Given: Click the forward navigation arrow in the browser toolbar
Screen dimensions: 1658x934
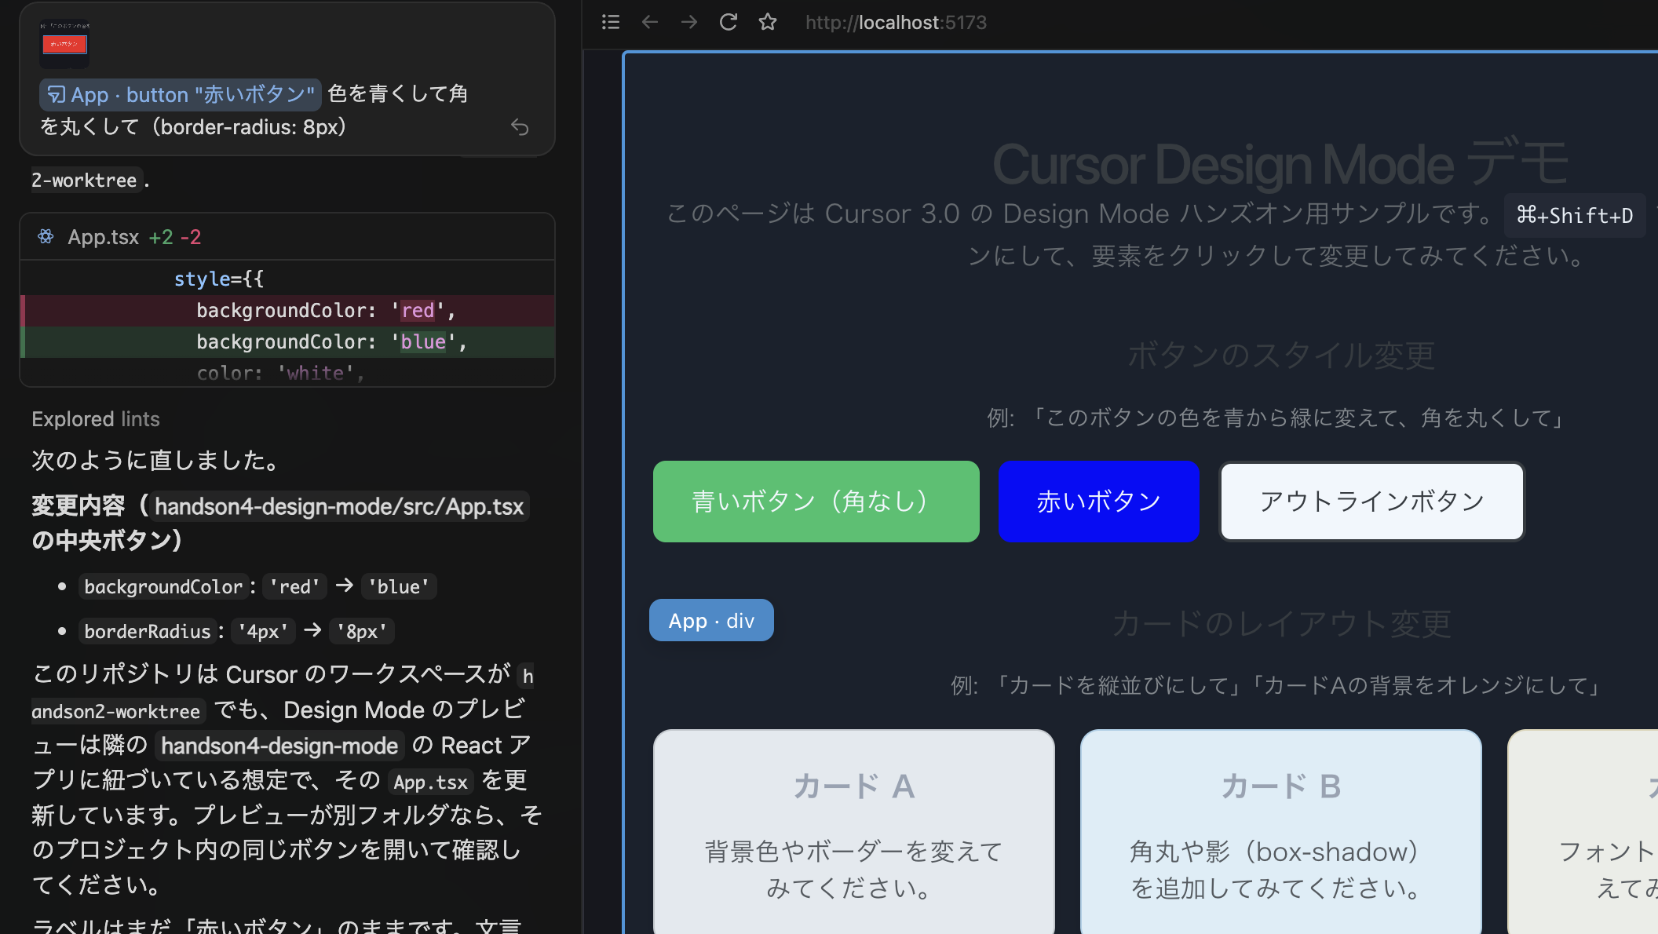Looking at the screenshot, I should [688, 22].
